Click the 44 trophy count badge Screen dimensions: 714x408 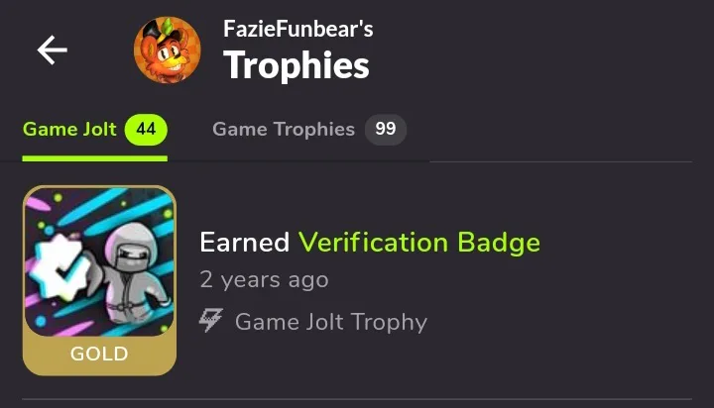click(146, 130)
